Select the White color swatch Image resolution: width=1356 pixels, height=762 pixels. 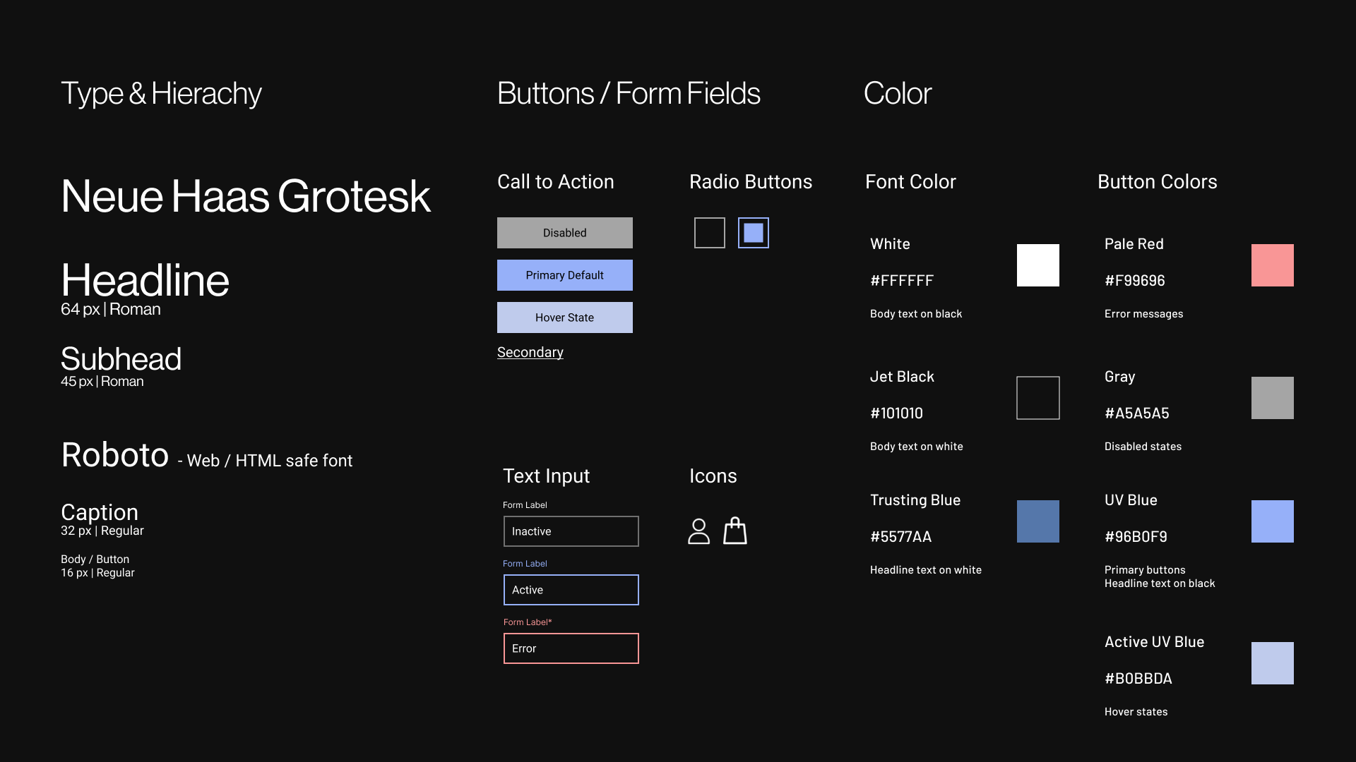[x=1037, y=265]
